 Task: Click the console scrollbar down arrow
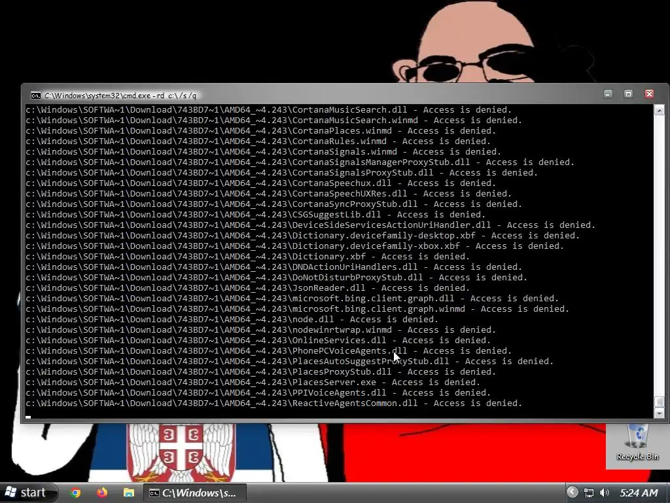[x=659, y=414]
